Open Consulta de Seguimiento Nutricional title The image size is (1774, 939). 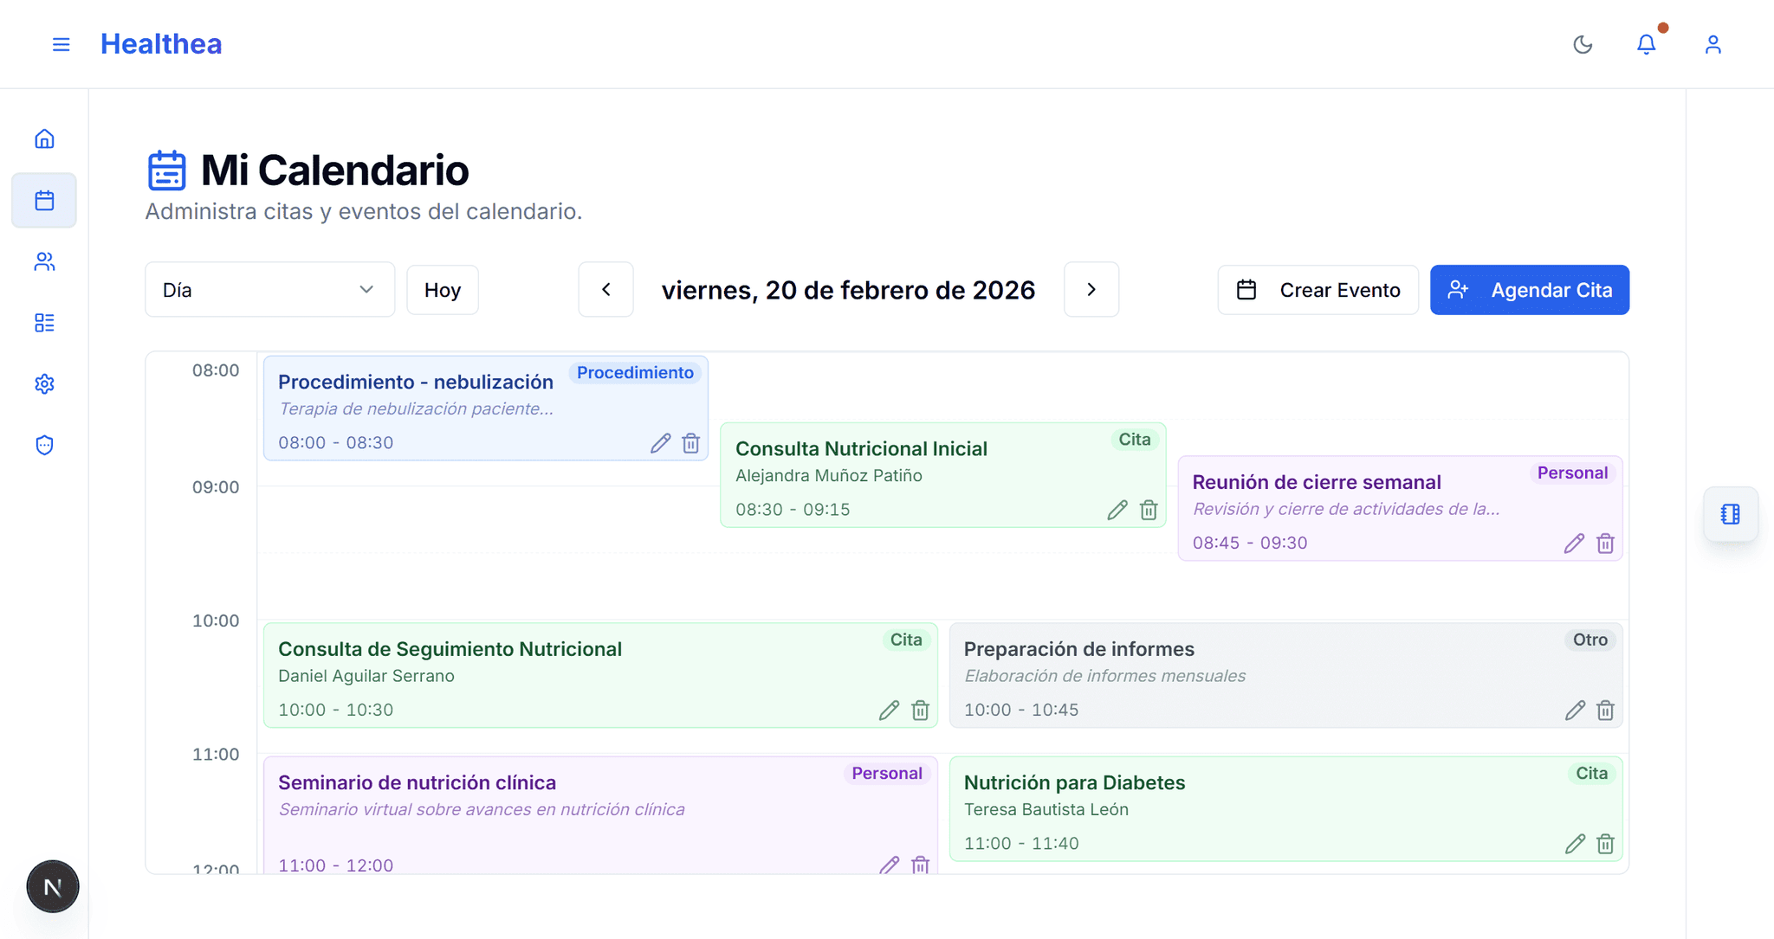click(450, 649)
